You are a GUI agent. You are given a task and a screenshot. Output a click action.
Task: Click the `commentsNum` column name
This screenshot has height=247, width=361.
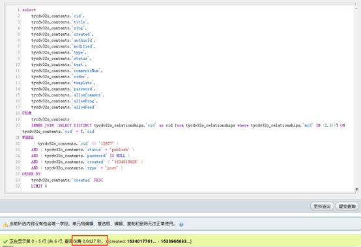pyautogui.click(x=87, y=70)
